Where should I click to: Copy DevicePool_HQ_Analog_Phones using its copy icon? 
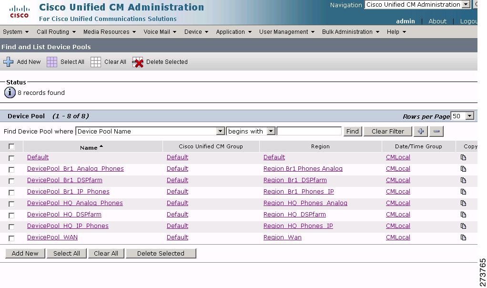tap(463, 203)
